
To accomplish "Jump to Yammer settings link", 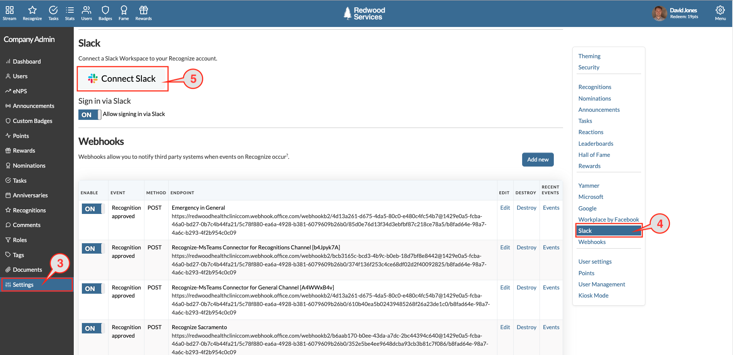I will point(589,186).
